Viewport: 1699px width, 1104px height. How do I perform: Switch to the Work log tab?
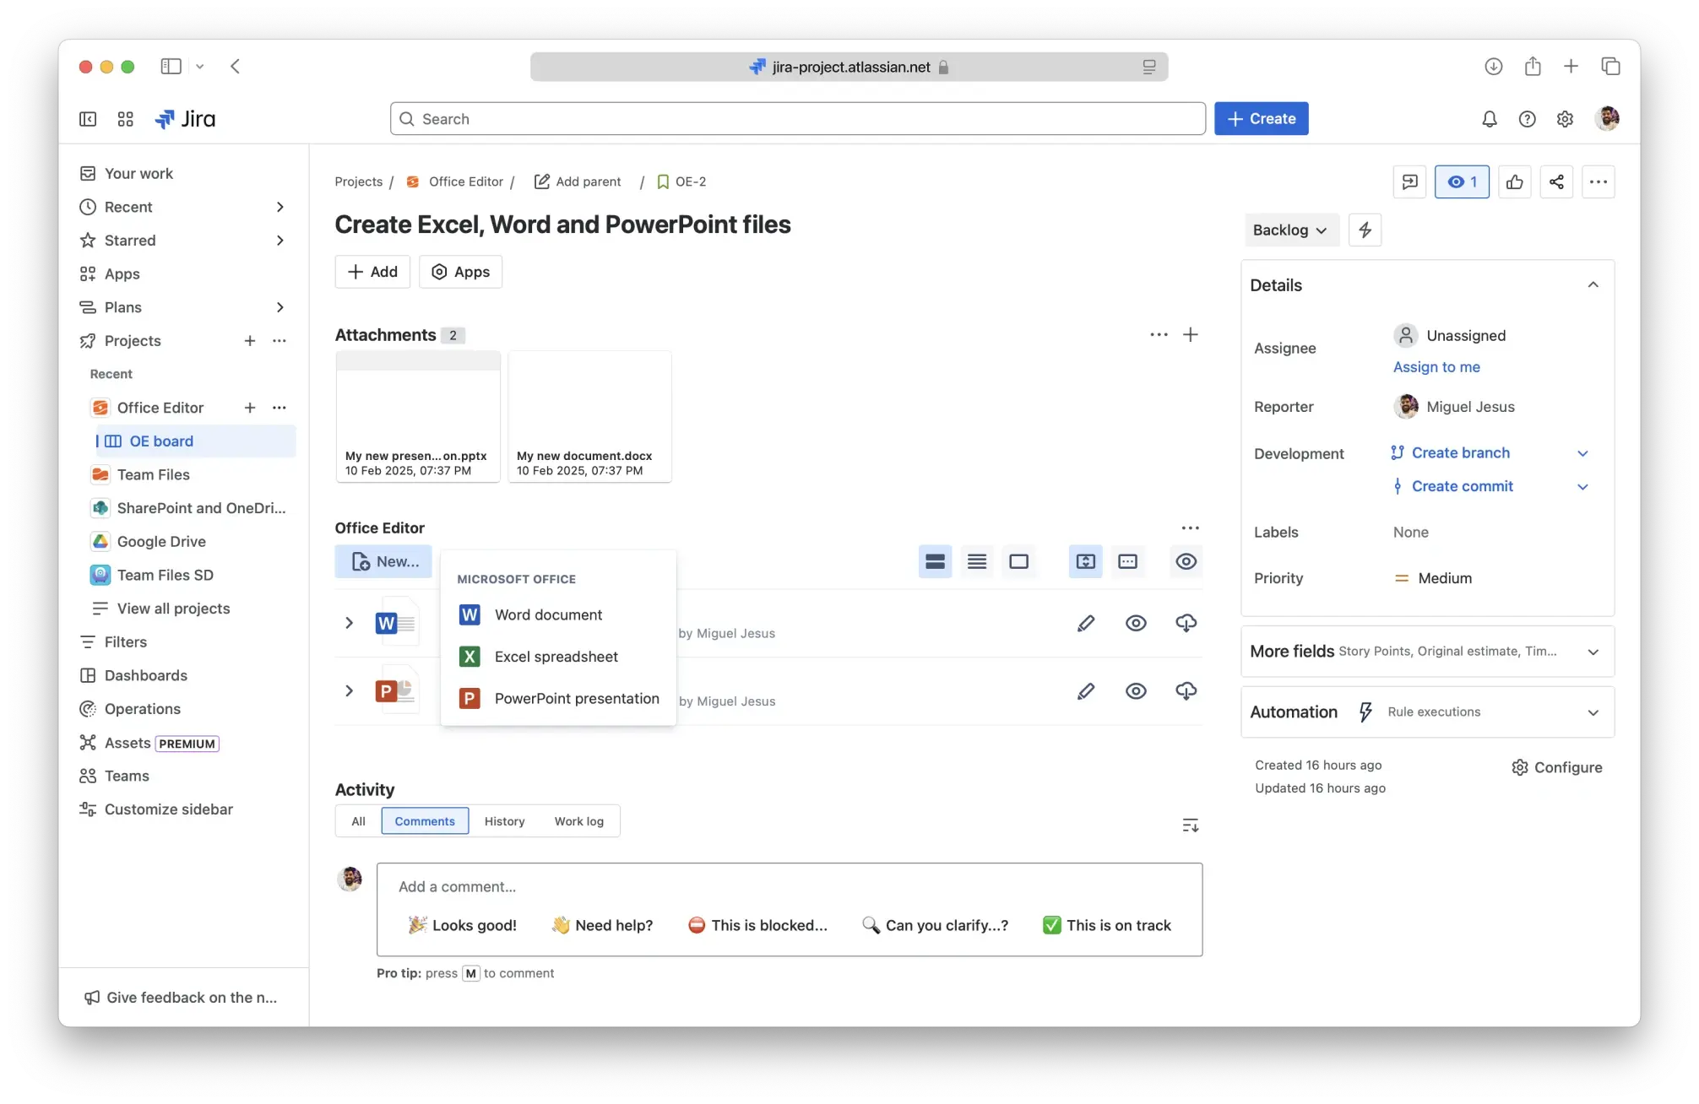[x=578, y=821]
